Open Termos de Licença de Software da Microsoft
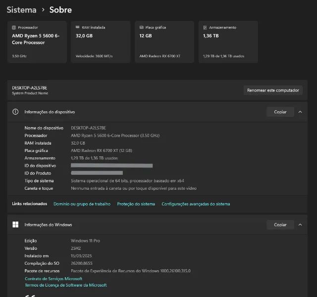Image resolution: width=317 pixels, height=297 pixels. tap(66, 285)
